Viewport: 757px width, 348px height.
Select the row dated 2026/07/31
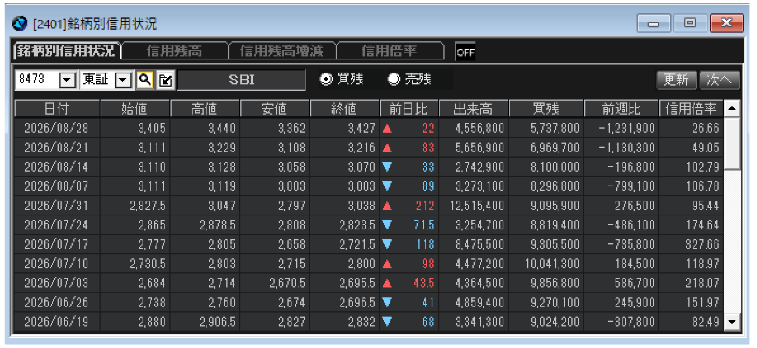369,205
